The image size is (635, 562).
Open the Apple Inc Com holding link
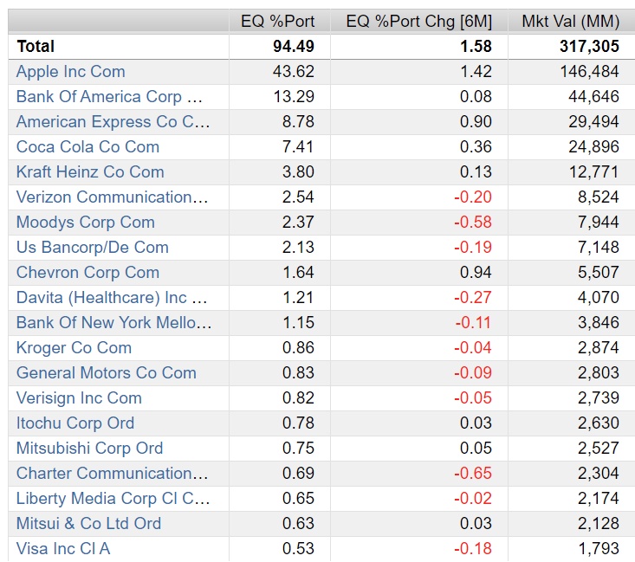70,72
